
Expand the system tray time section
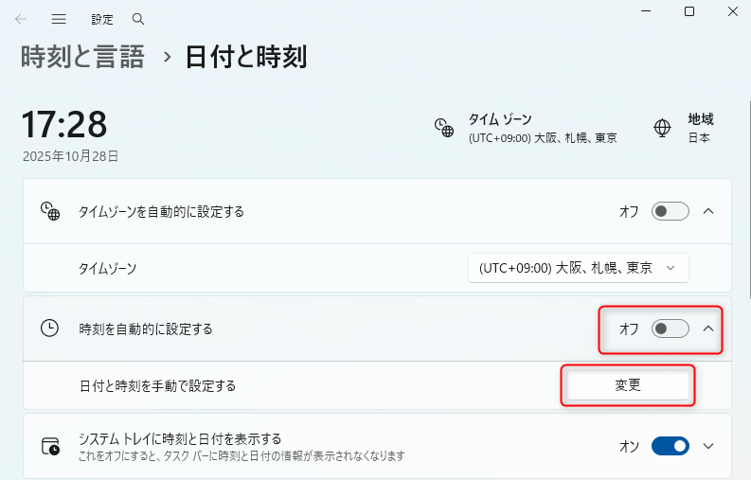(x=708, y=446)
